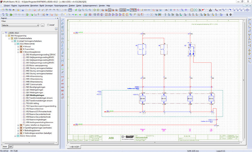Expand the E112.1 Motorvertrek node
Image resolution: width=252 pixels, height=152 pixels.
(x=15, y=136)
